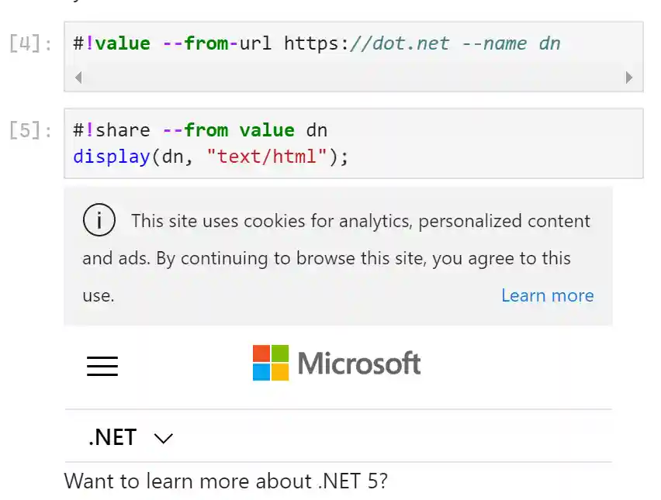The image size is (661, 500).
Task: Click the cookie notice info icon
Action: [99, 221]
